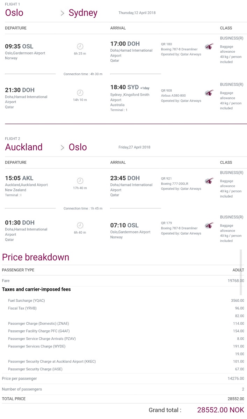Viewport: 247px width, 419px height.
Task: Click the Passenger Security Charge at Auckland Airport row
Action: pyautogui.click(x=123, y=361)
